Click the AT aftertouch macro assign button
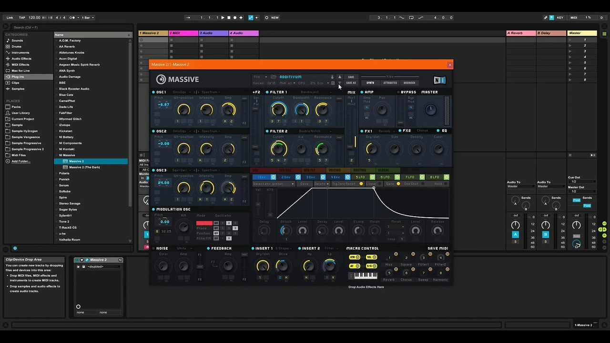Viewport: 610px width, 343px height. 355,266
